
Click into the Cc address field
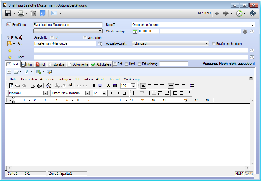coord(141,50)
